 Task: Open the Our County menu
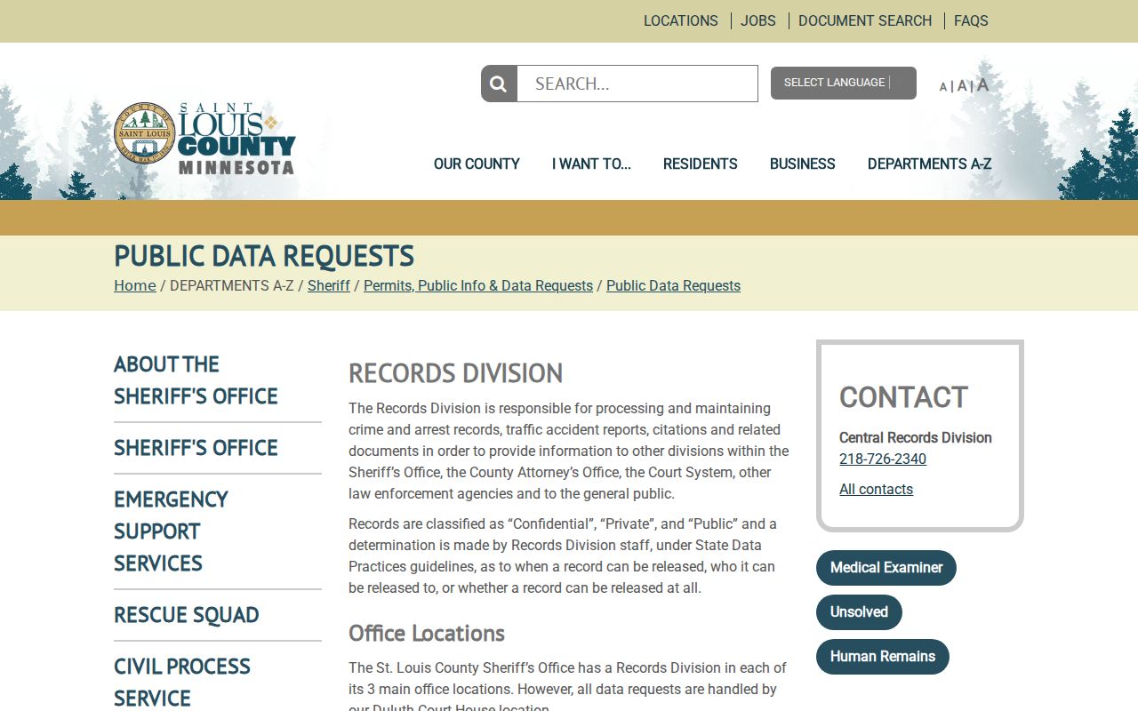[x=477, y=164]
